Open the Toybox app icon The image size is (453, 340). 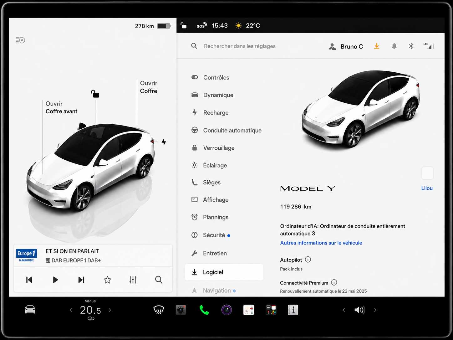tap(271, 310)
